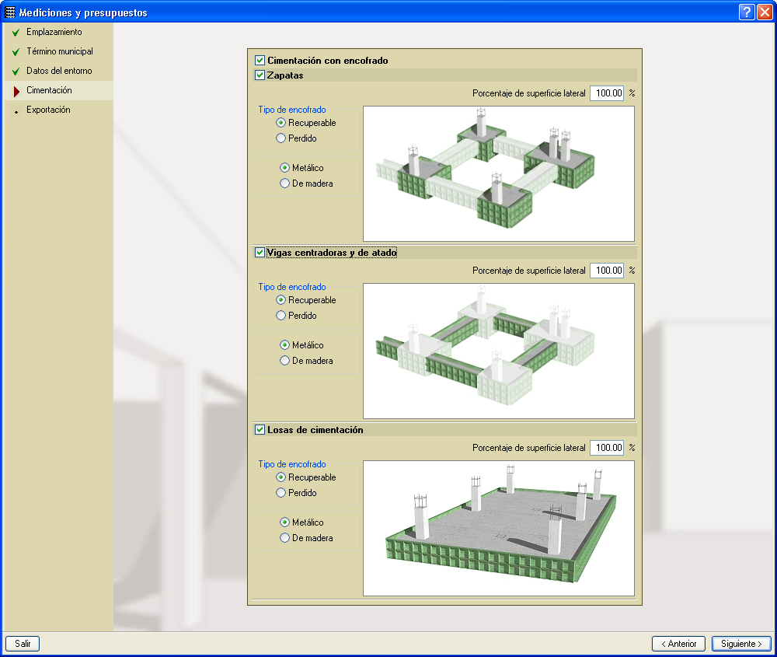Click the Salir button
Viewport: 777px width, 657px height.
coord(23,644)
